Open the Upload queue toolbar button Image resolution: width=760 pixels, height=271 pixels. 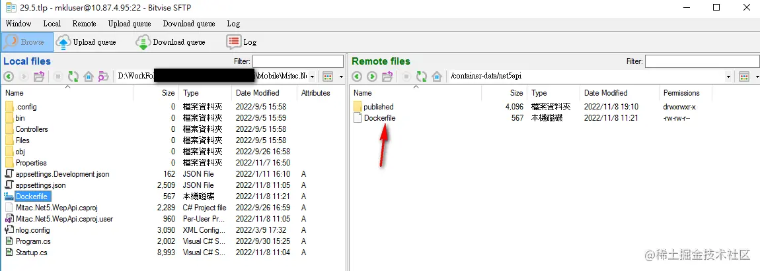click(87, 42)
